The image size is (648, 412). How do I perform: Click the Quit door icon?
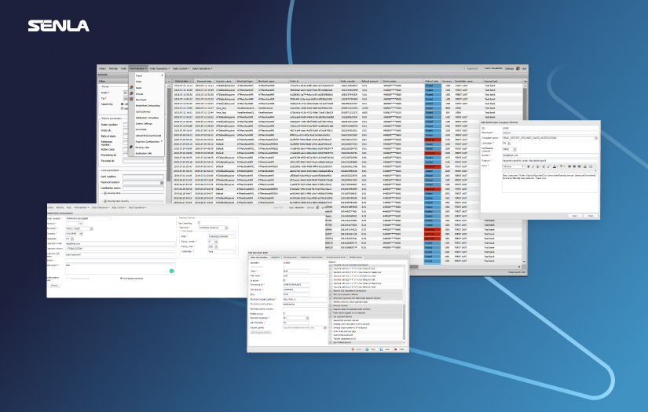pos(519,69)
